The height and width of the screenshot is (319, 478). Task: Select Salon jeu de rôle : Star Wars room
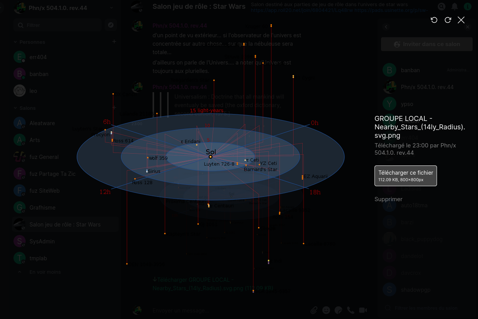65,225
